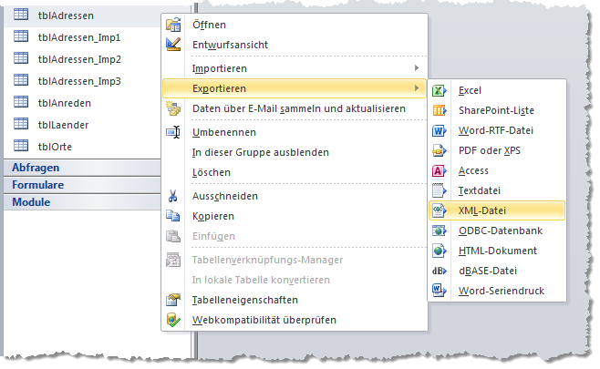Choose Löschen from the menu

pyautogui.click(x=295, y=172)
